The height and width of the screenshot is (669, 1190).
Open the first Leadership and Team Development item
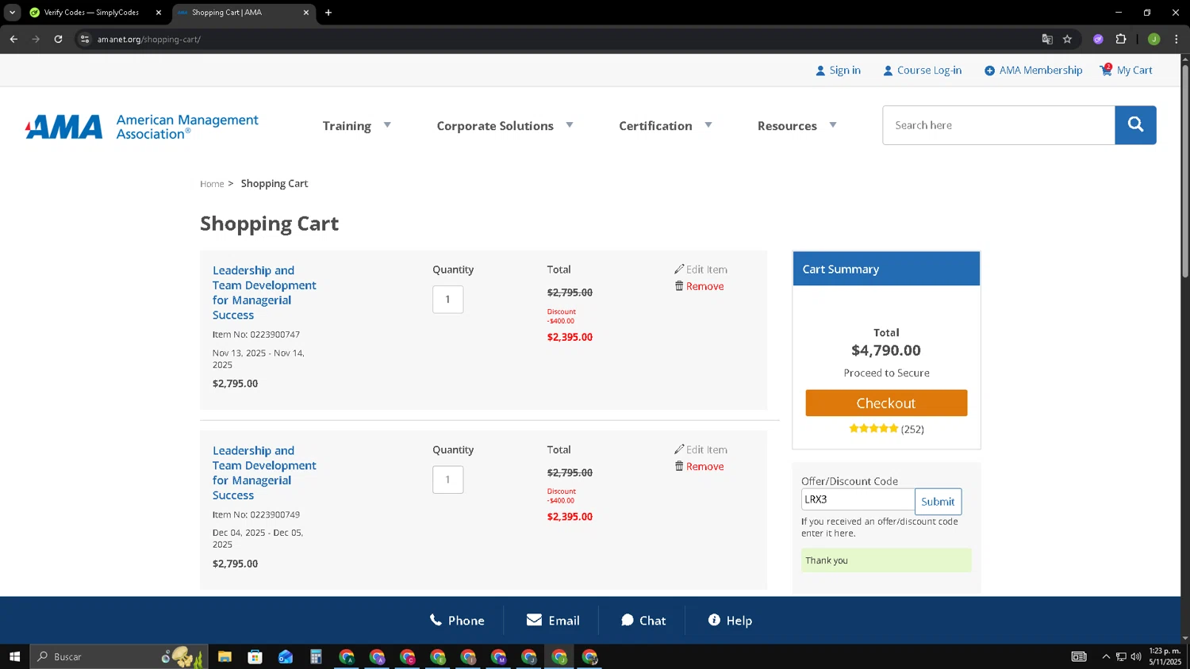[x=264, y=292]
